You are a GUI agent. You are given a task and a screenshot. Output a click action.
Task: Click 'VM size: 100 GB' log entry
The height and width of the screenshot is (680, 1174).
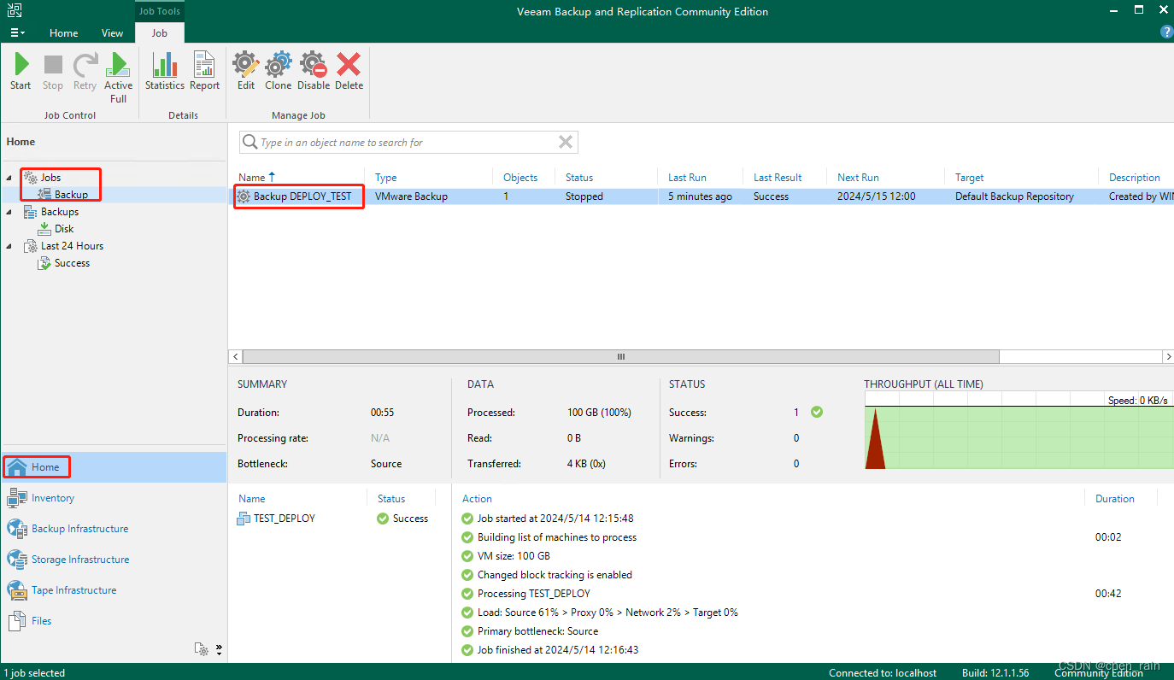point(514,556)
